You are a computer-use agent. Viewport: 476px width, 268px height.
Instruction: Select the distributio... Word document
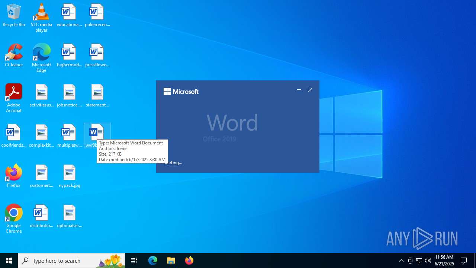click(42, 216)
